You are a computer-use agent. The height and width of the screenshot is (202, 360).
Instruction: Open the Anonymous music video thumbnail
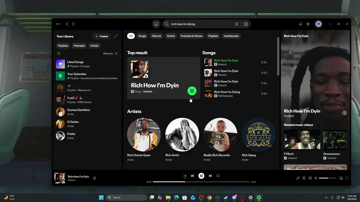coord(335,140)
